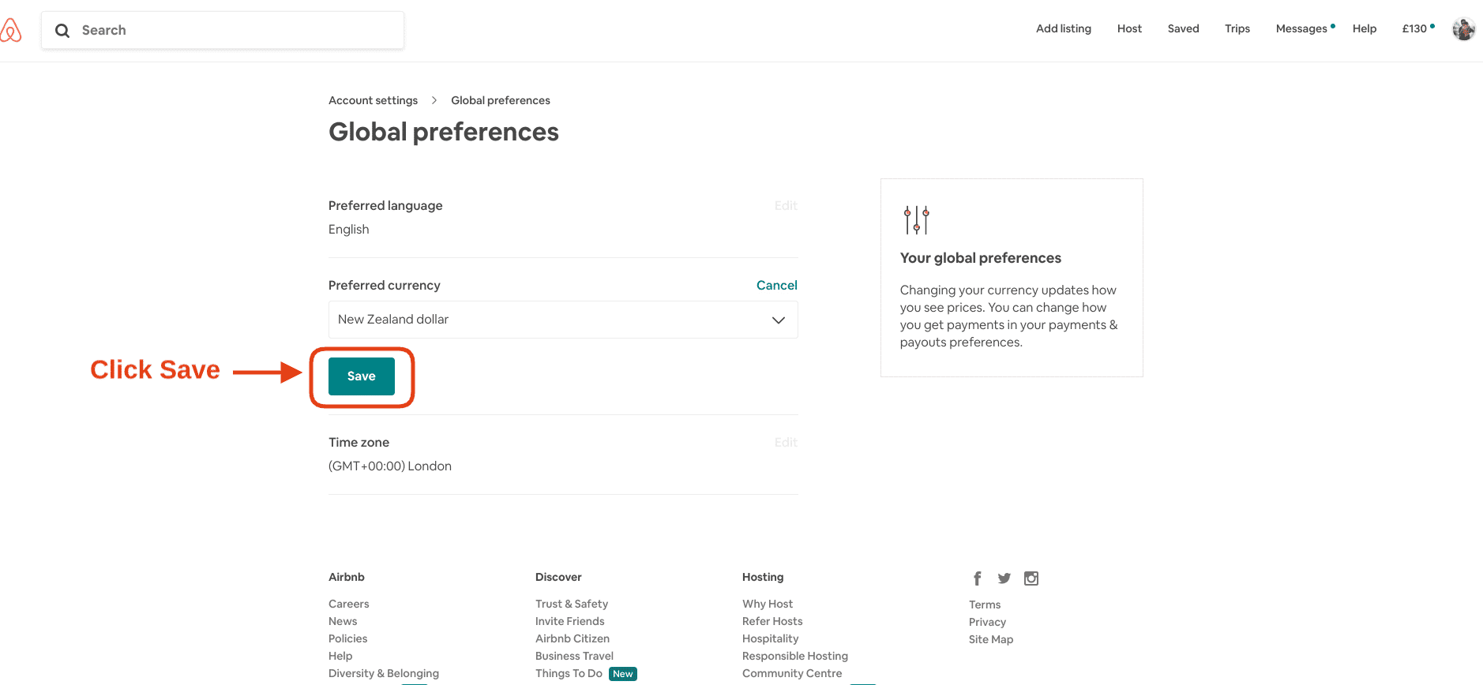Edit the Time zone setting
The height and width of the screenshot is (685, 1483).
[785, 442]
